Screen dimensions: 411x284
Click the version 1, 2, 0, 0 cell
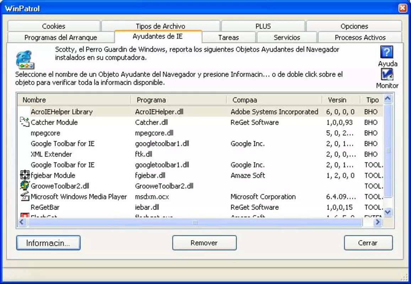(340, 175)
